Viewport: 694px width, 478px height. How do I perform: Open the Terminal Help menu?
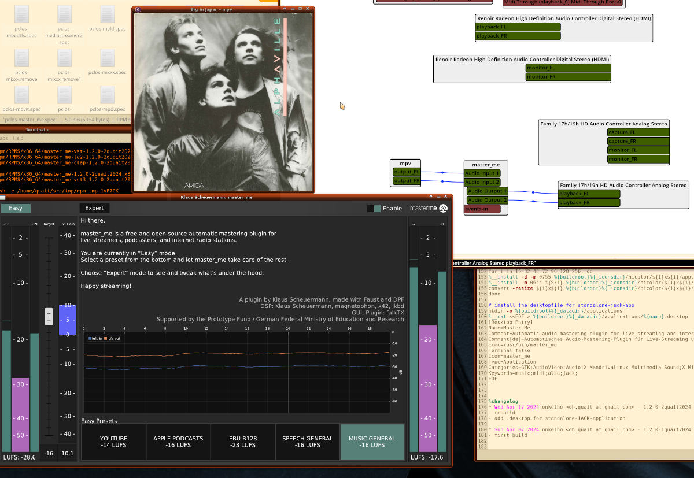tap(18, 138)
